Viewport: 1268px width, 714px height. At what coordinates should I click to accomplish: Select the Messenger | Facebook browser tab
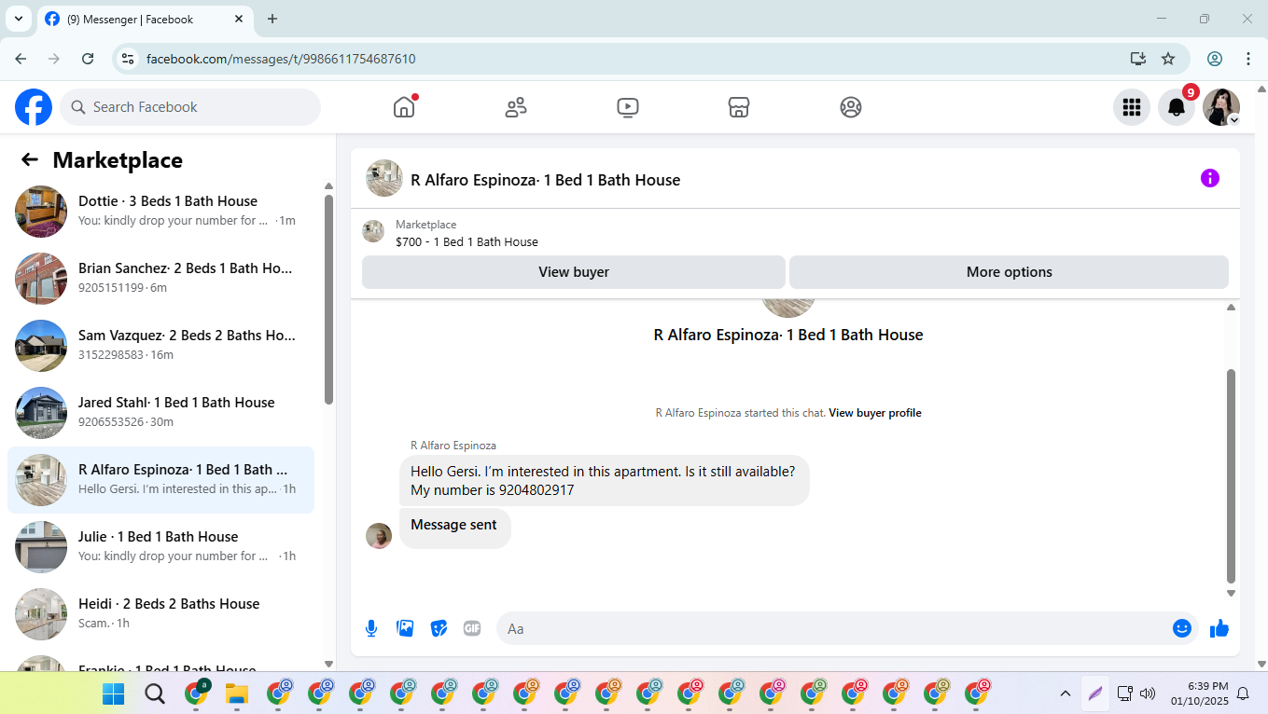(x=145, y=19)
